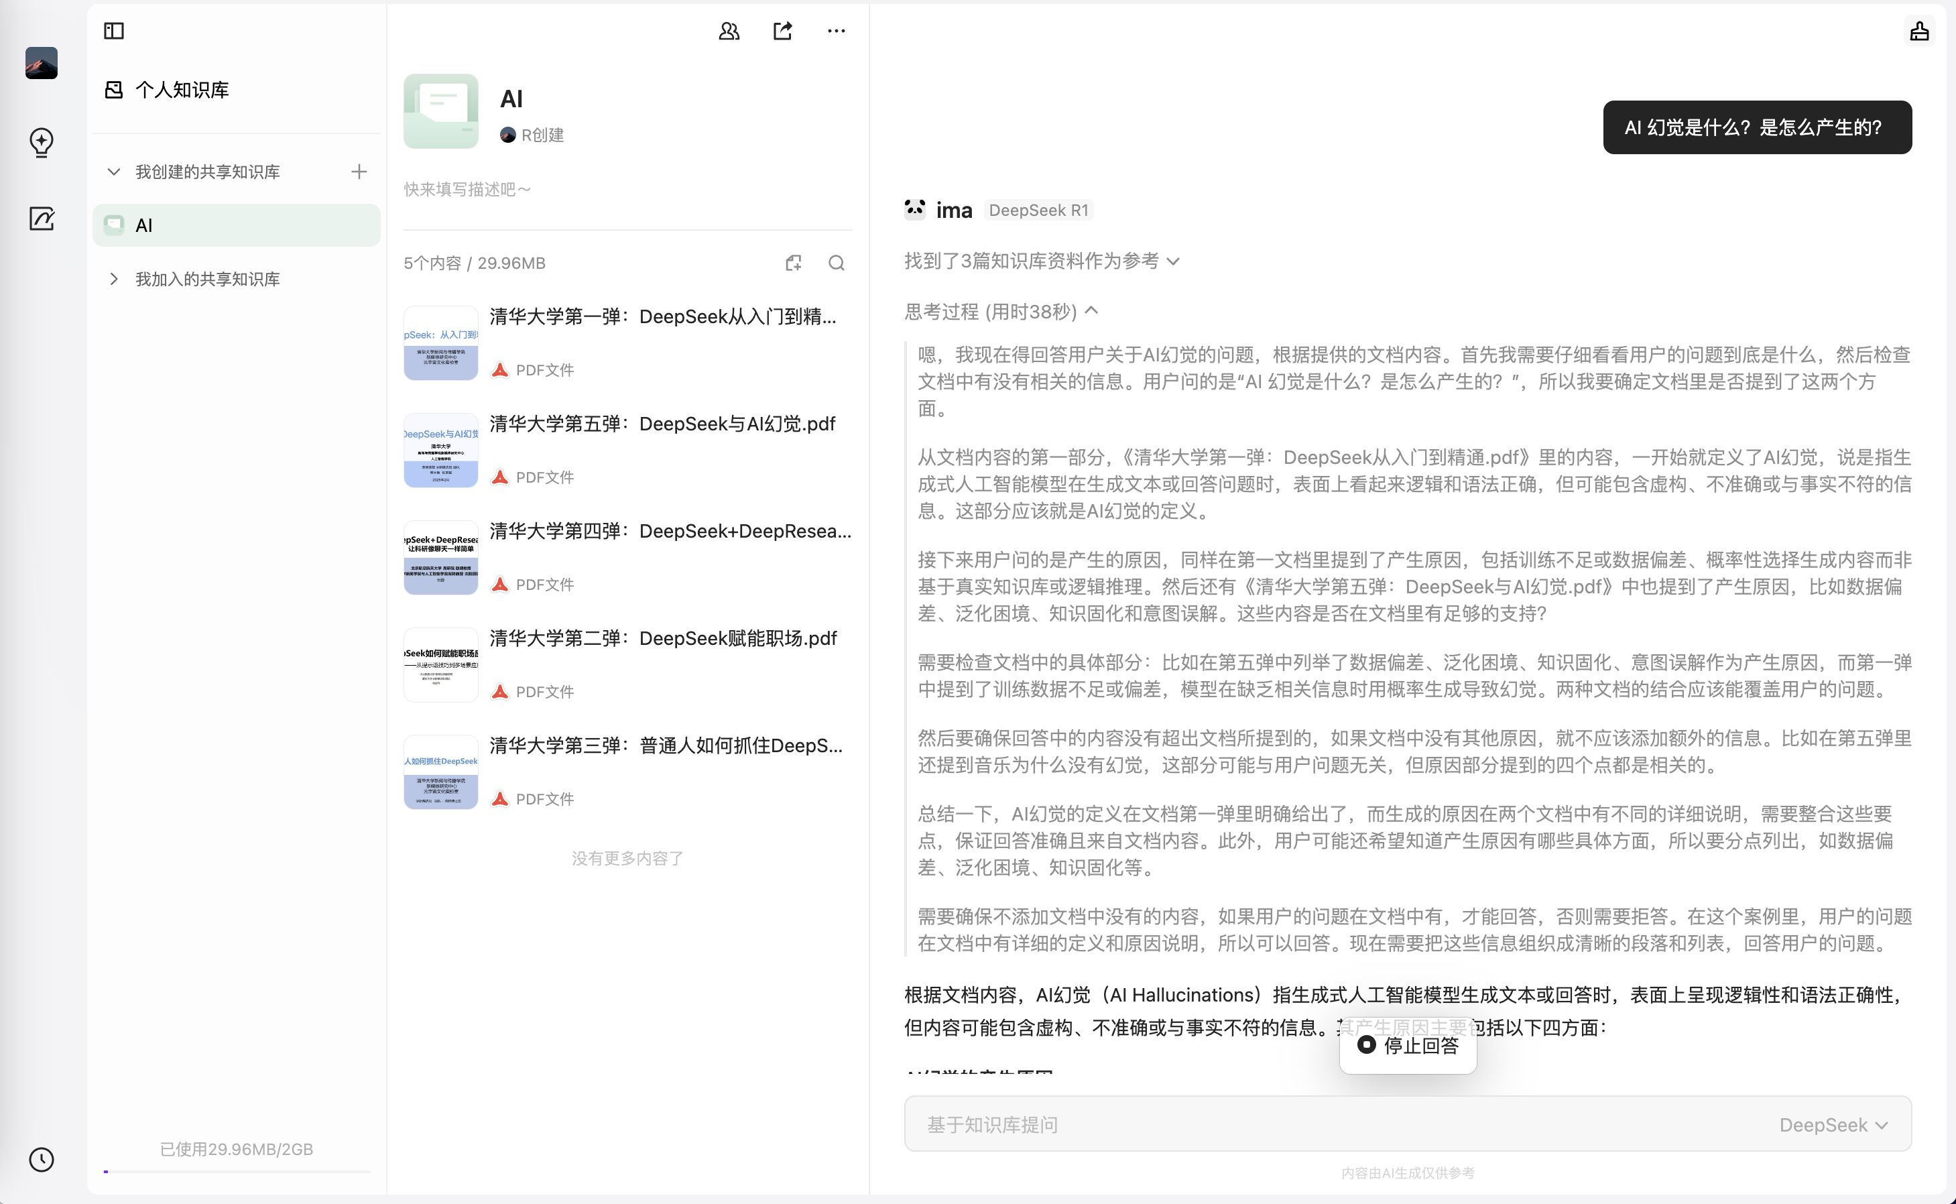
Task: Click share icon for AI knowledge base
Action: coord(782,31)
